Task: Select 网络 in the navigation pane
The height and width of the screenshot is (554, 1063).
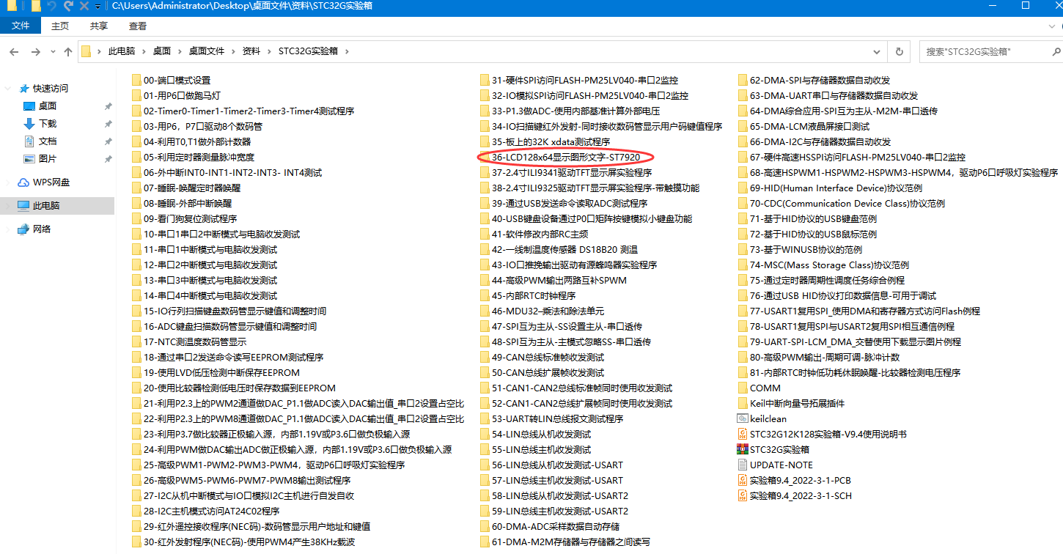Action: pyautogui.click(x=42, y=229)
